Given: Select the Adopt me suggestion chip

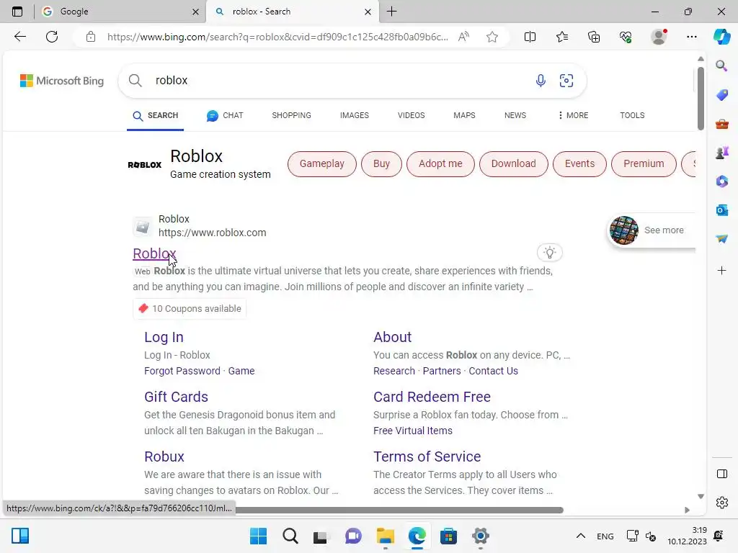Looking at the screenshot, I should [x=440, y=163].
